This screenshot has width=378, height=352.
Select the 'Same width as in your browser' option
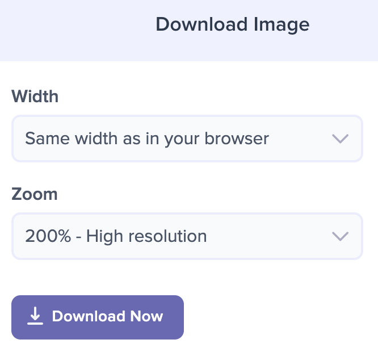click(147, 139)
